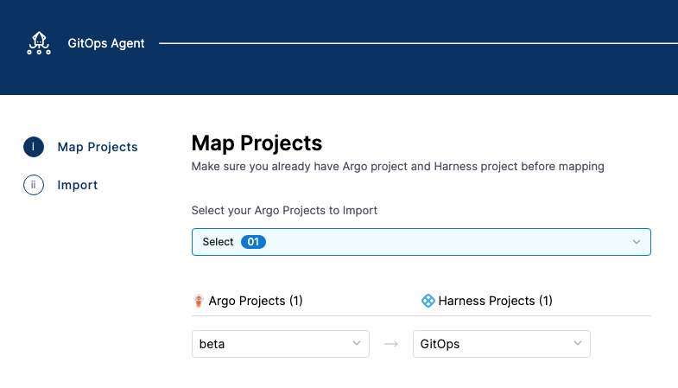Open the Select Argo Projects dropdown
This screenshot has height=388, width=678.
[x=421, y=242]
